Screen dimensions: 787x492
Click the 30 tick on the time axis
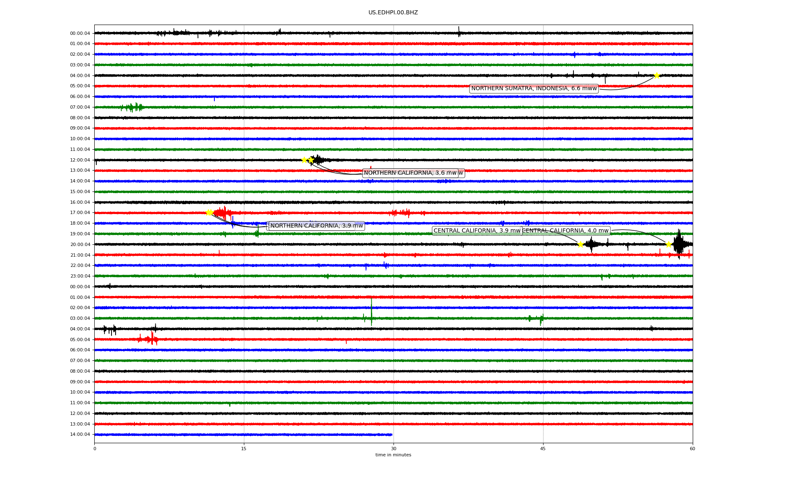393,449
